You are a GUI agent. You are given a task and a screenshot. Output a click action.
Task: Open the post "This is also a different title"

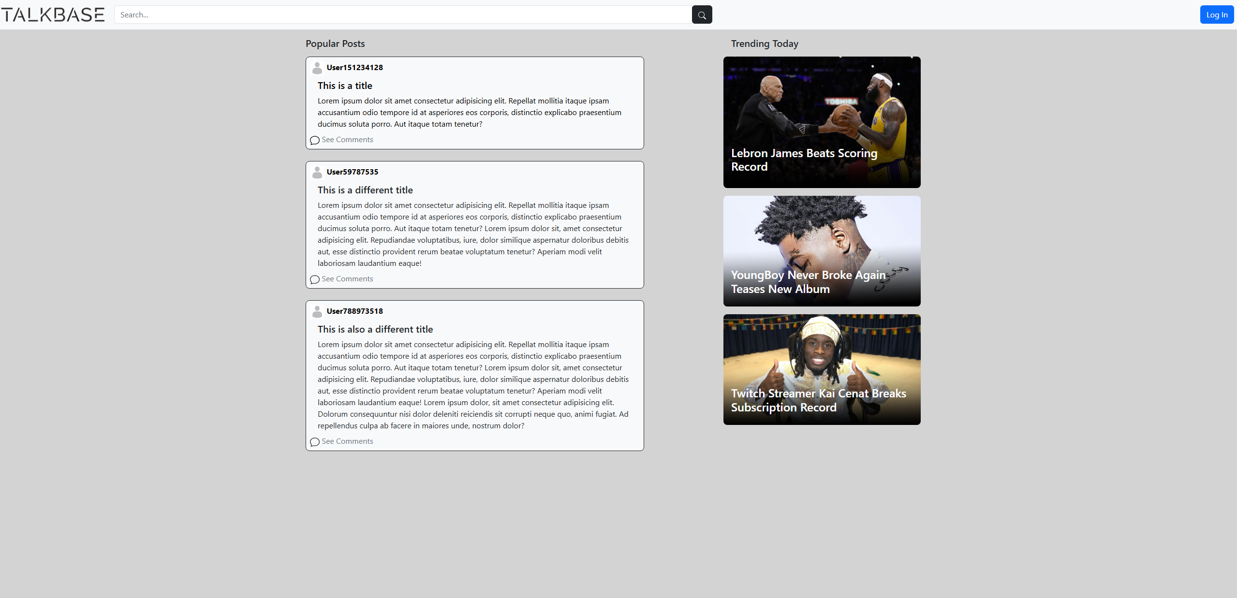tap(375, 329)
